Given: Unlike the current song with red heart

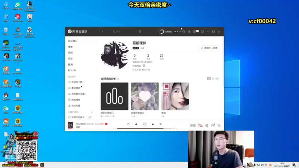Looking at the screenshot, I should [107, 124].
